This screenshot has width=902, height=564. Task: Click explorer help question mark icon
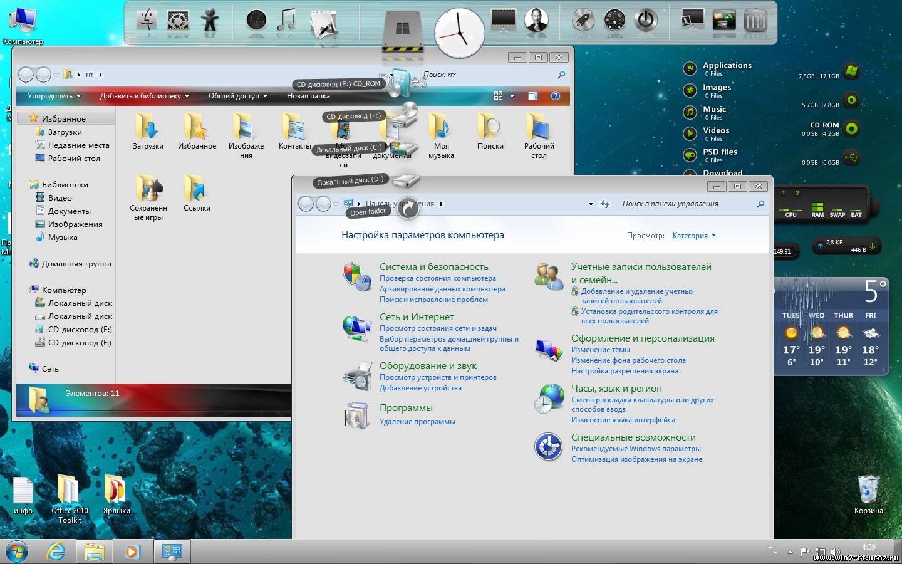[555, 96]
